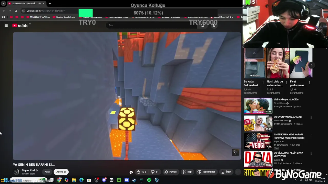
Task: Open Discord from the taskbar
Action: click(104, 180)
